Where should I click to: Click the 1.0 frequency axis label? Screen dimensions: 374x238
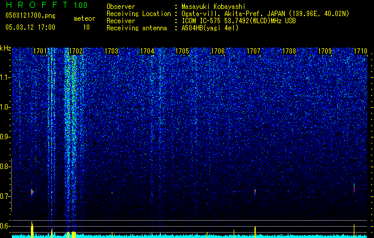click(x=5, y=107)
